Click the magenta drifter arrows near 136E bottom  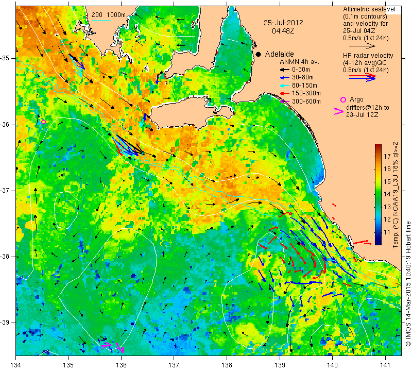coord(112,347)
